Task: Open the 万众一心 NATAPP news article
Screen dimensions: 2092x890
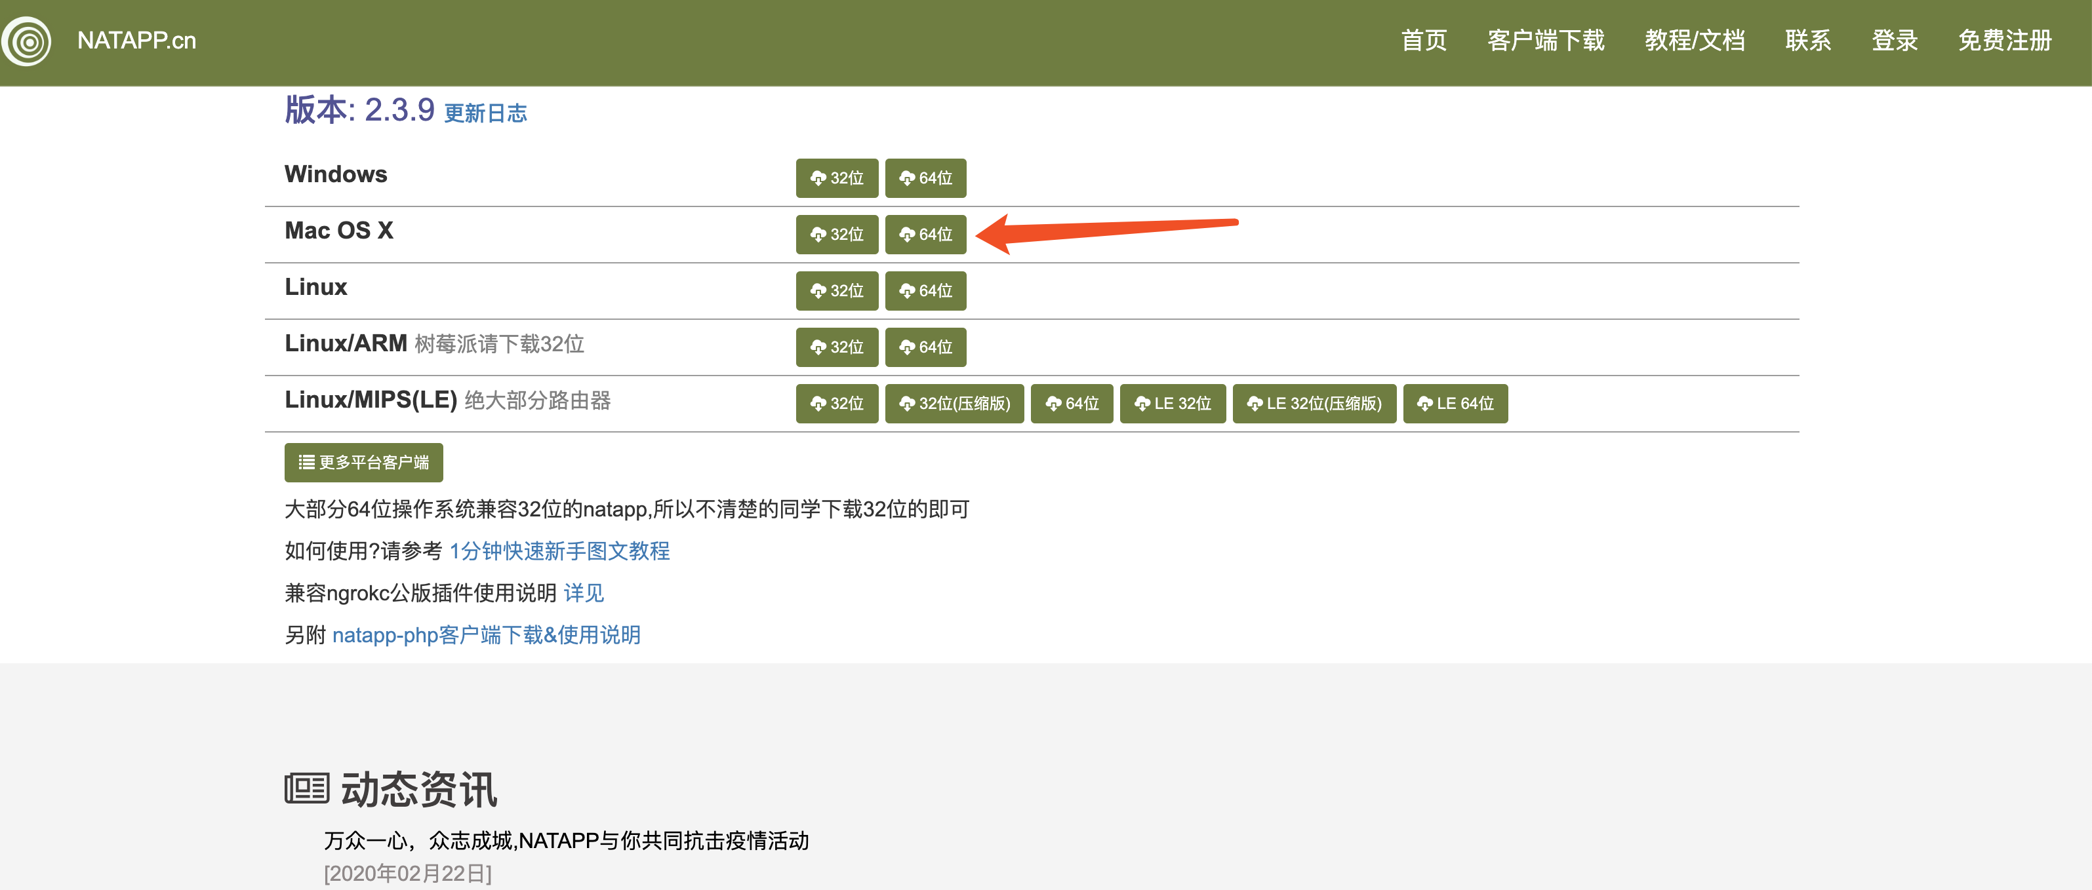Action: click(x=566, y=840)
